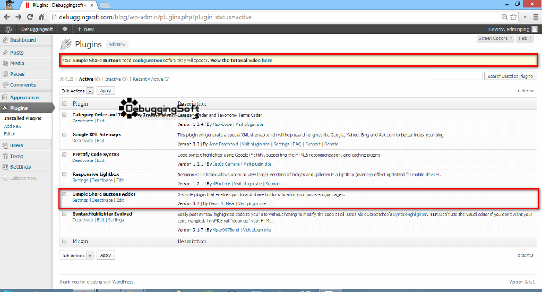The image size is (542, 292).
Task: Open the comments bubble in admin bar
Action: click(65, 29)
